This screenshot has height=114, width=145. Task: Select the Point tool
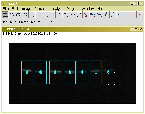[45, 15]
